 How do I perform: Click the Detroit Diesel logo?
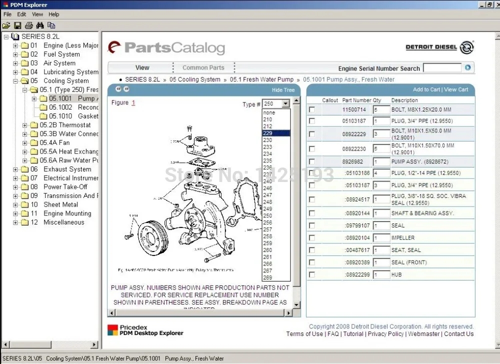[x=439, y=47]
